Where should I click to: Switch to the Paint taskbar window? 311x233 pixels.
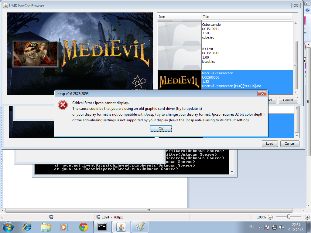[x=140, y=227]
